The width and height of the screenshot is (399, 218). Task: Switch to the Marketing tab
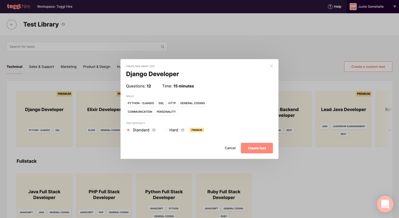click(69, 67)
